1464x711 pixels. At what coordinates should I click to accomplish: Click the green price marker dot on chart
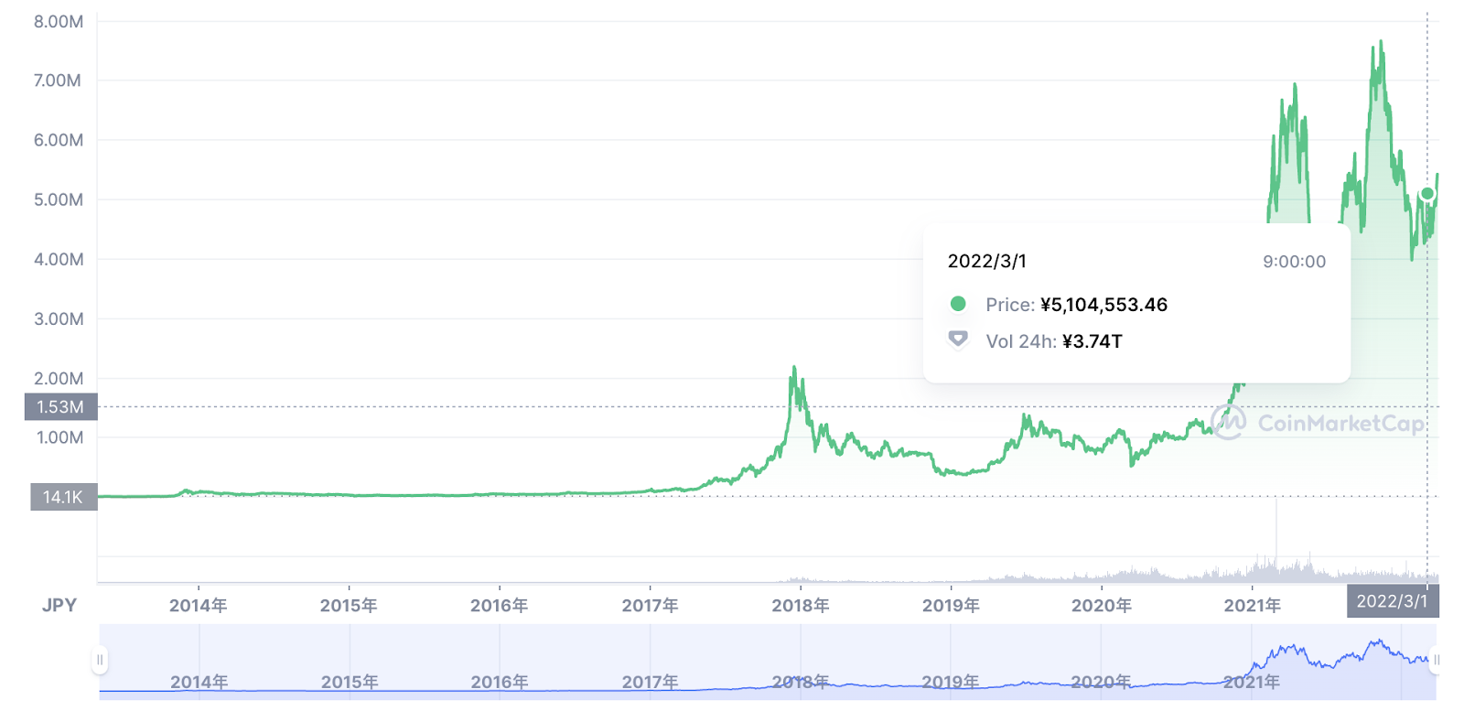point(1426,194)
